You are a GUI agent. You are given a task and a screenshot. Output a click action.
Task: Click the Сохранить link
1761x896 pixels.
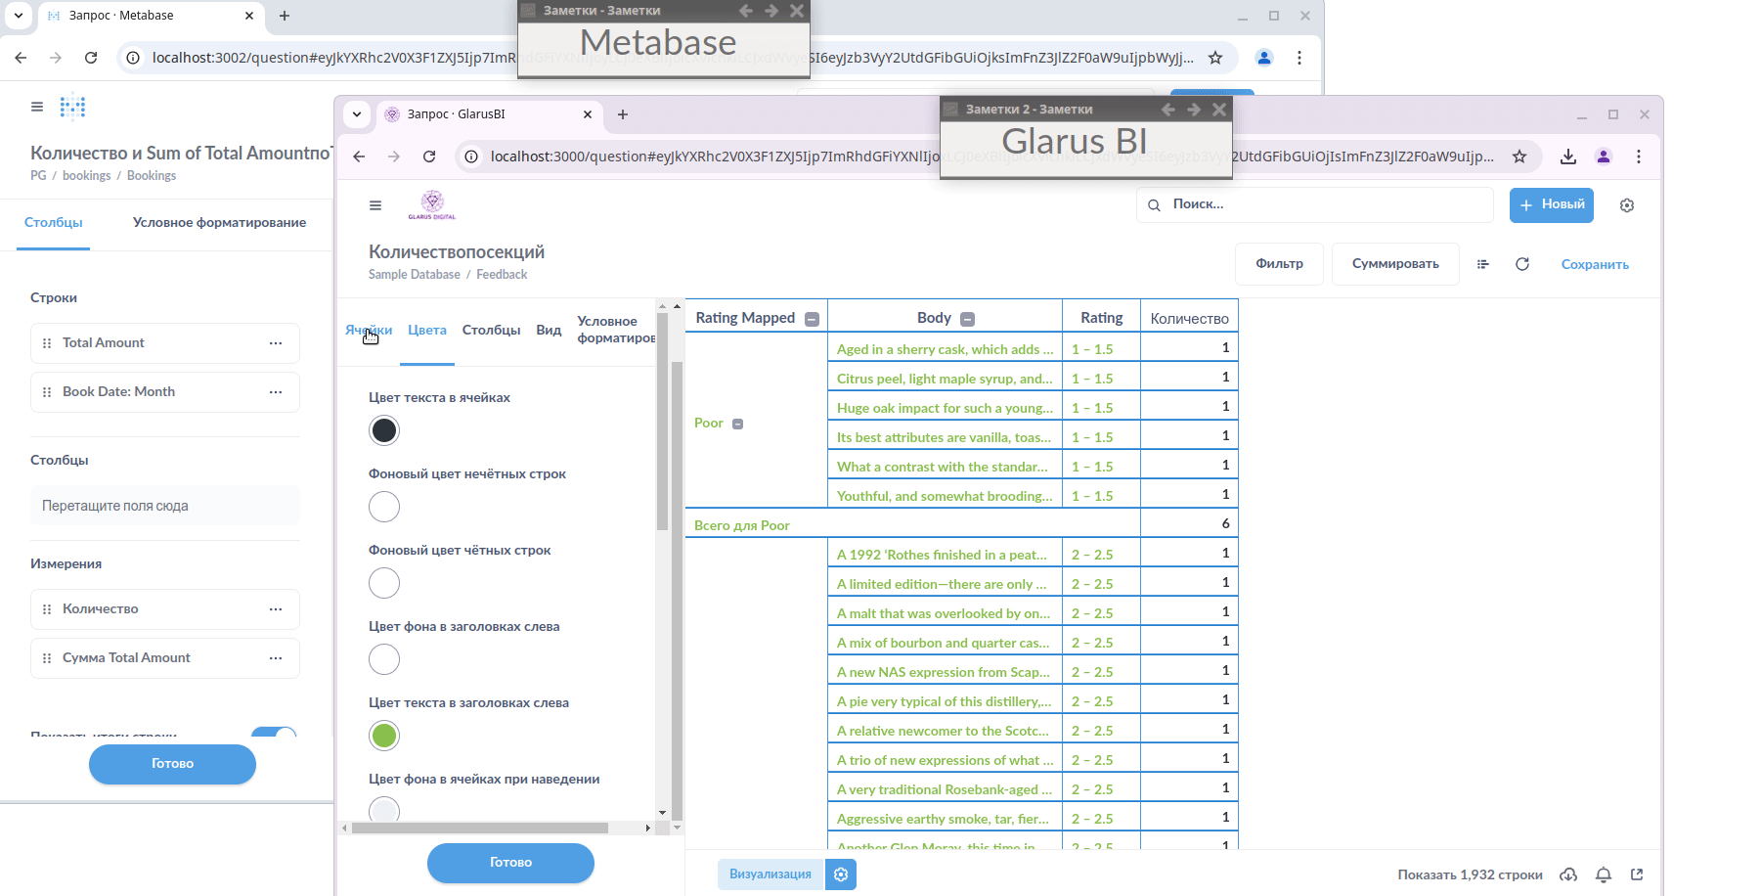tap(1594, 264)
